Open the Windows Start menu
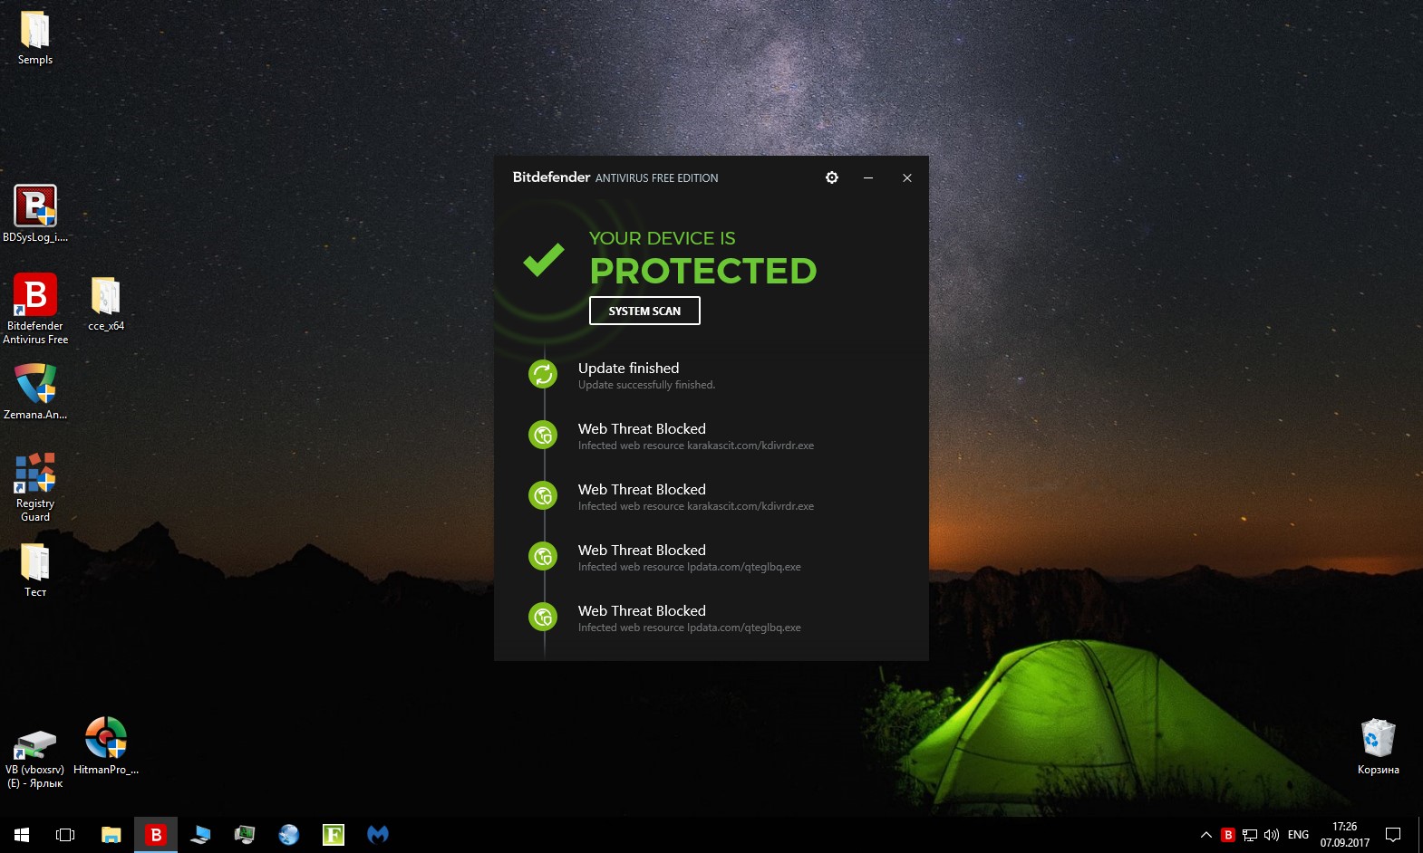 pos(22,834)
